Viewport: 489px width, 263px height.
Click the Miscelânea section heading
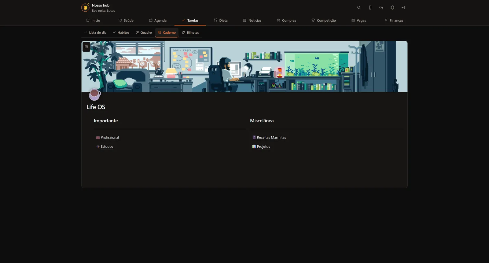coord(262,121)
